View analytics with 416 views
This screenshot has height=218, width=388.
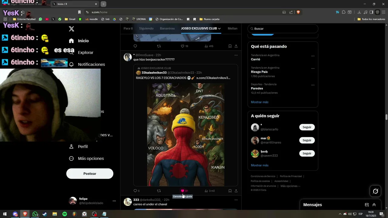tap(209, 46)
